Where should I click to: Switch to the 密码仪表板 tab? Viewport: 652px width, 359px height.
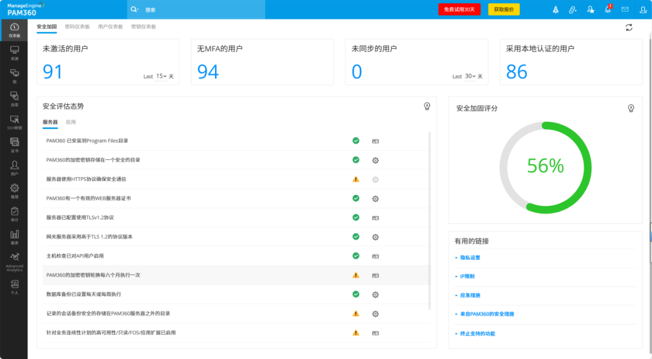(77, 27)
